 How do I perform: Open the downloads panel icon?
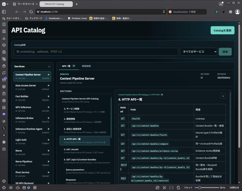click(x=4, y=38)
